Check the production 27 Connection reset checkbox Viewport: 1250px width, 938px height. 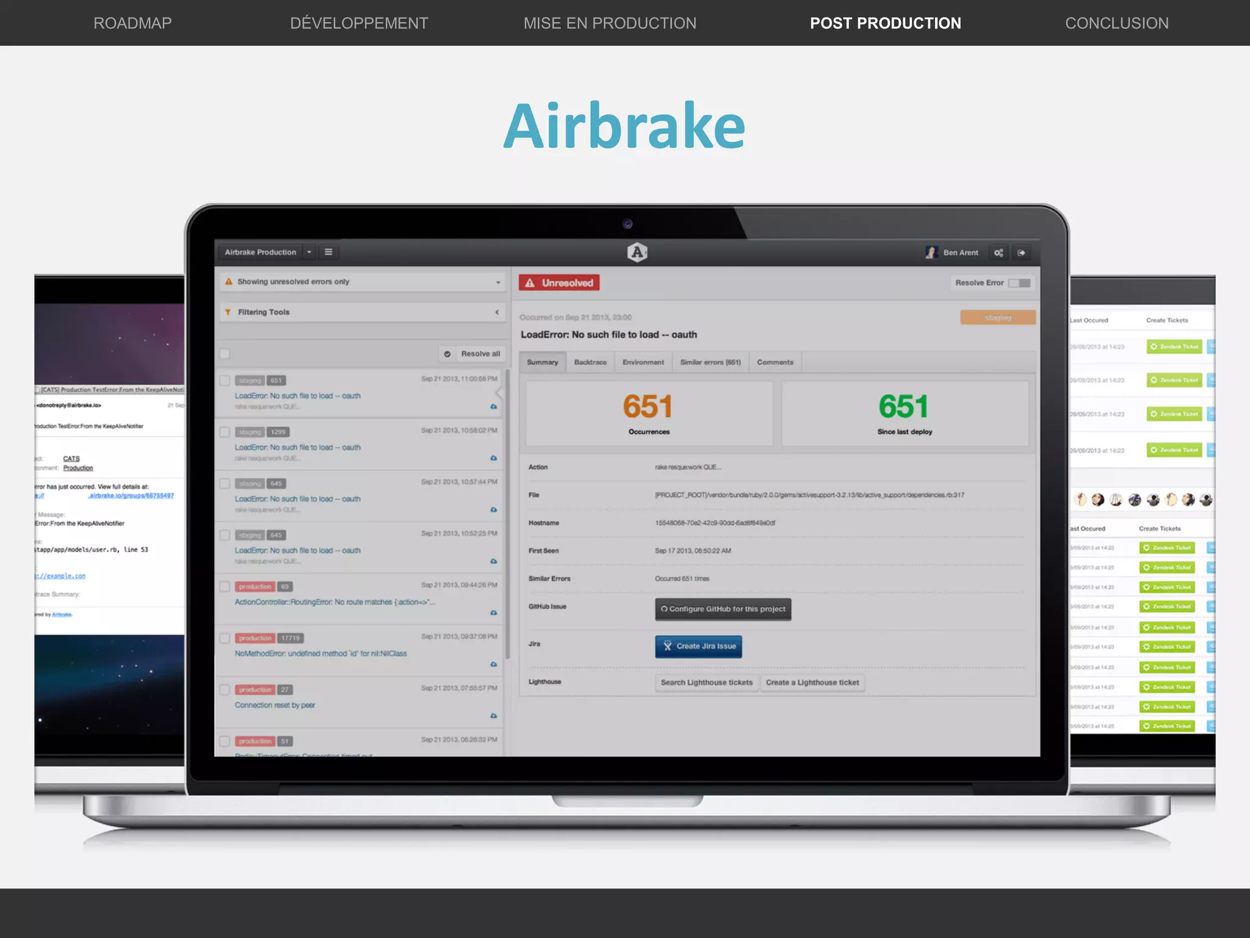[x=225, y=689]
